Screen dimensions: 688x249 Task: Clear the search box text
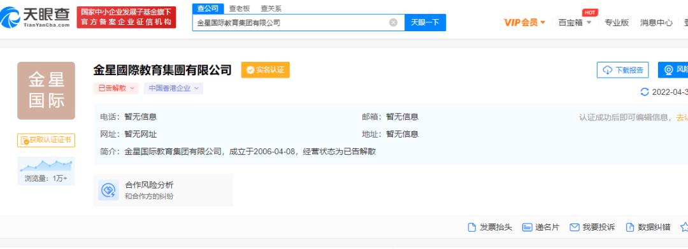(393, 22)
